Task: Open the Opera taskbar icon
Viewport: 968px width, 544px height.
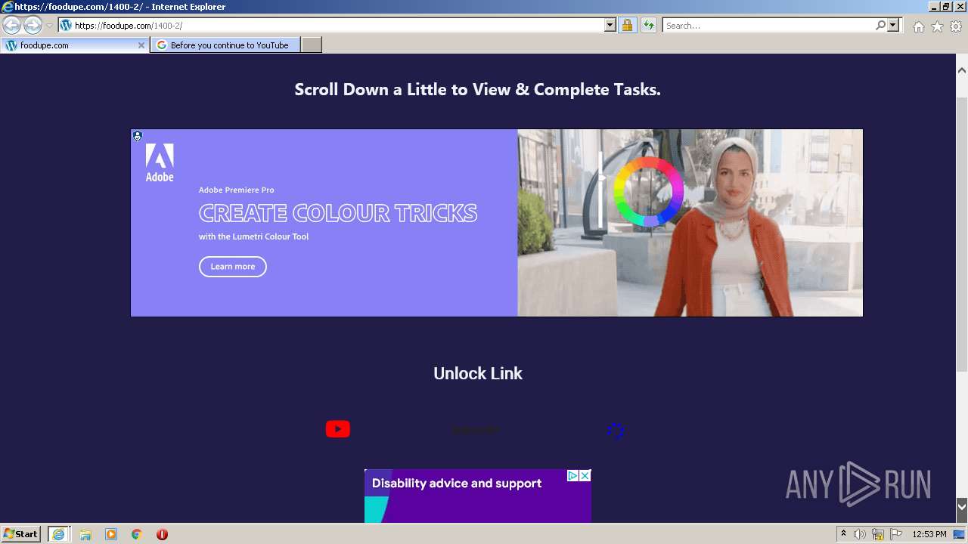Action: 162,534
